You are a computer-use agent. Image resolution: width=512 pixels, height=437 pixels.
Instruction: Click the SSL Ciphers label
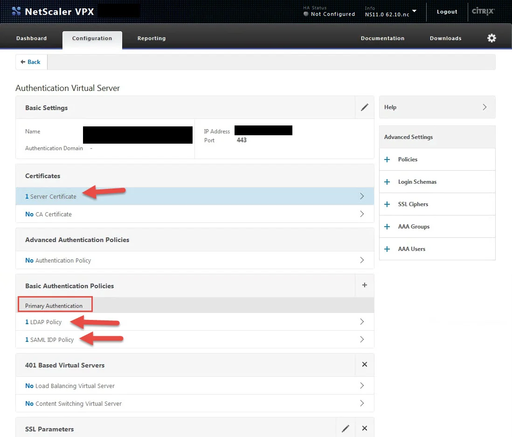(413, 204)
